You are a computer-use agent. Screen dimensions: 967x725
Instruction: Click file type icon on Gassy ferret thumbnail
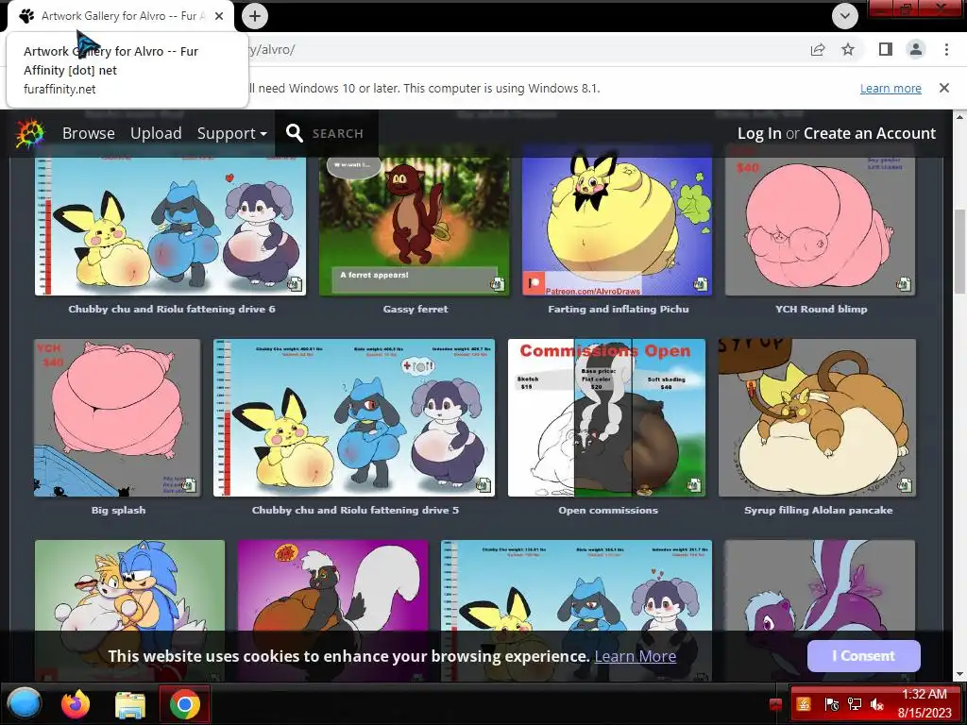click(x=497, y=283)
